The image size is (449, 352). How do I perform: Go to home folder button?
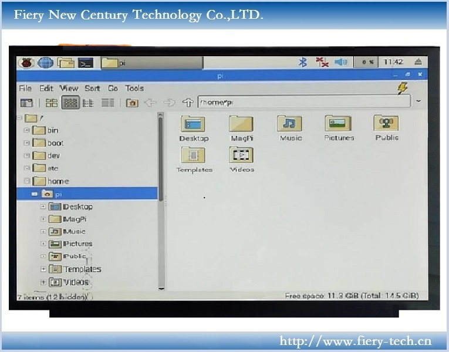pyautogui.click(x=132, y=103)
